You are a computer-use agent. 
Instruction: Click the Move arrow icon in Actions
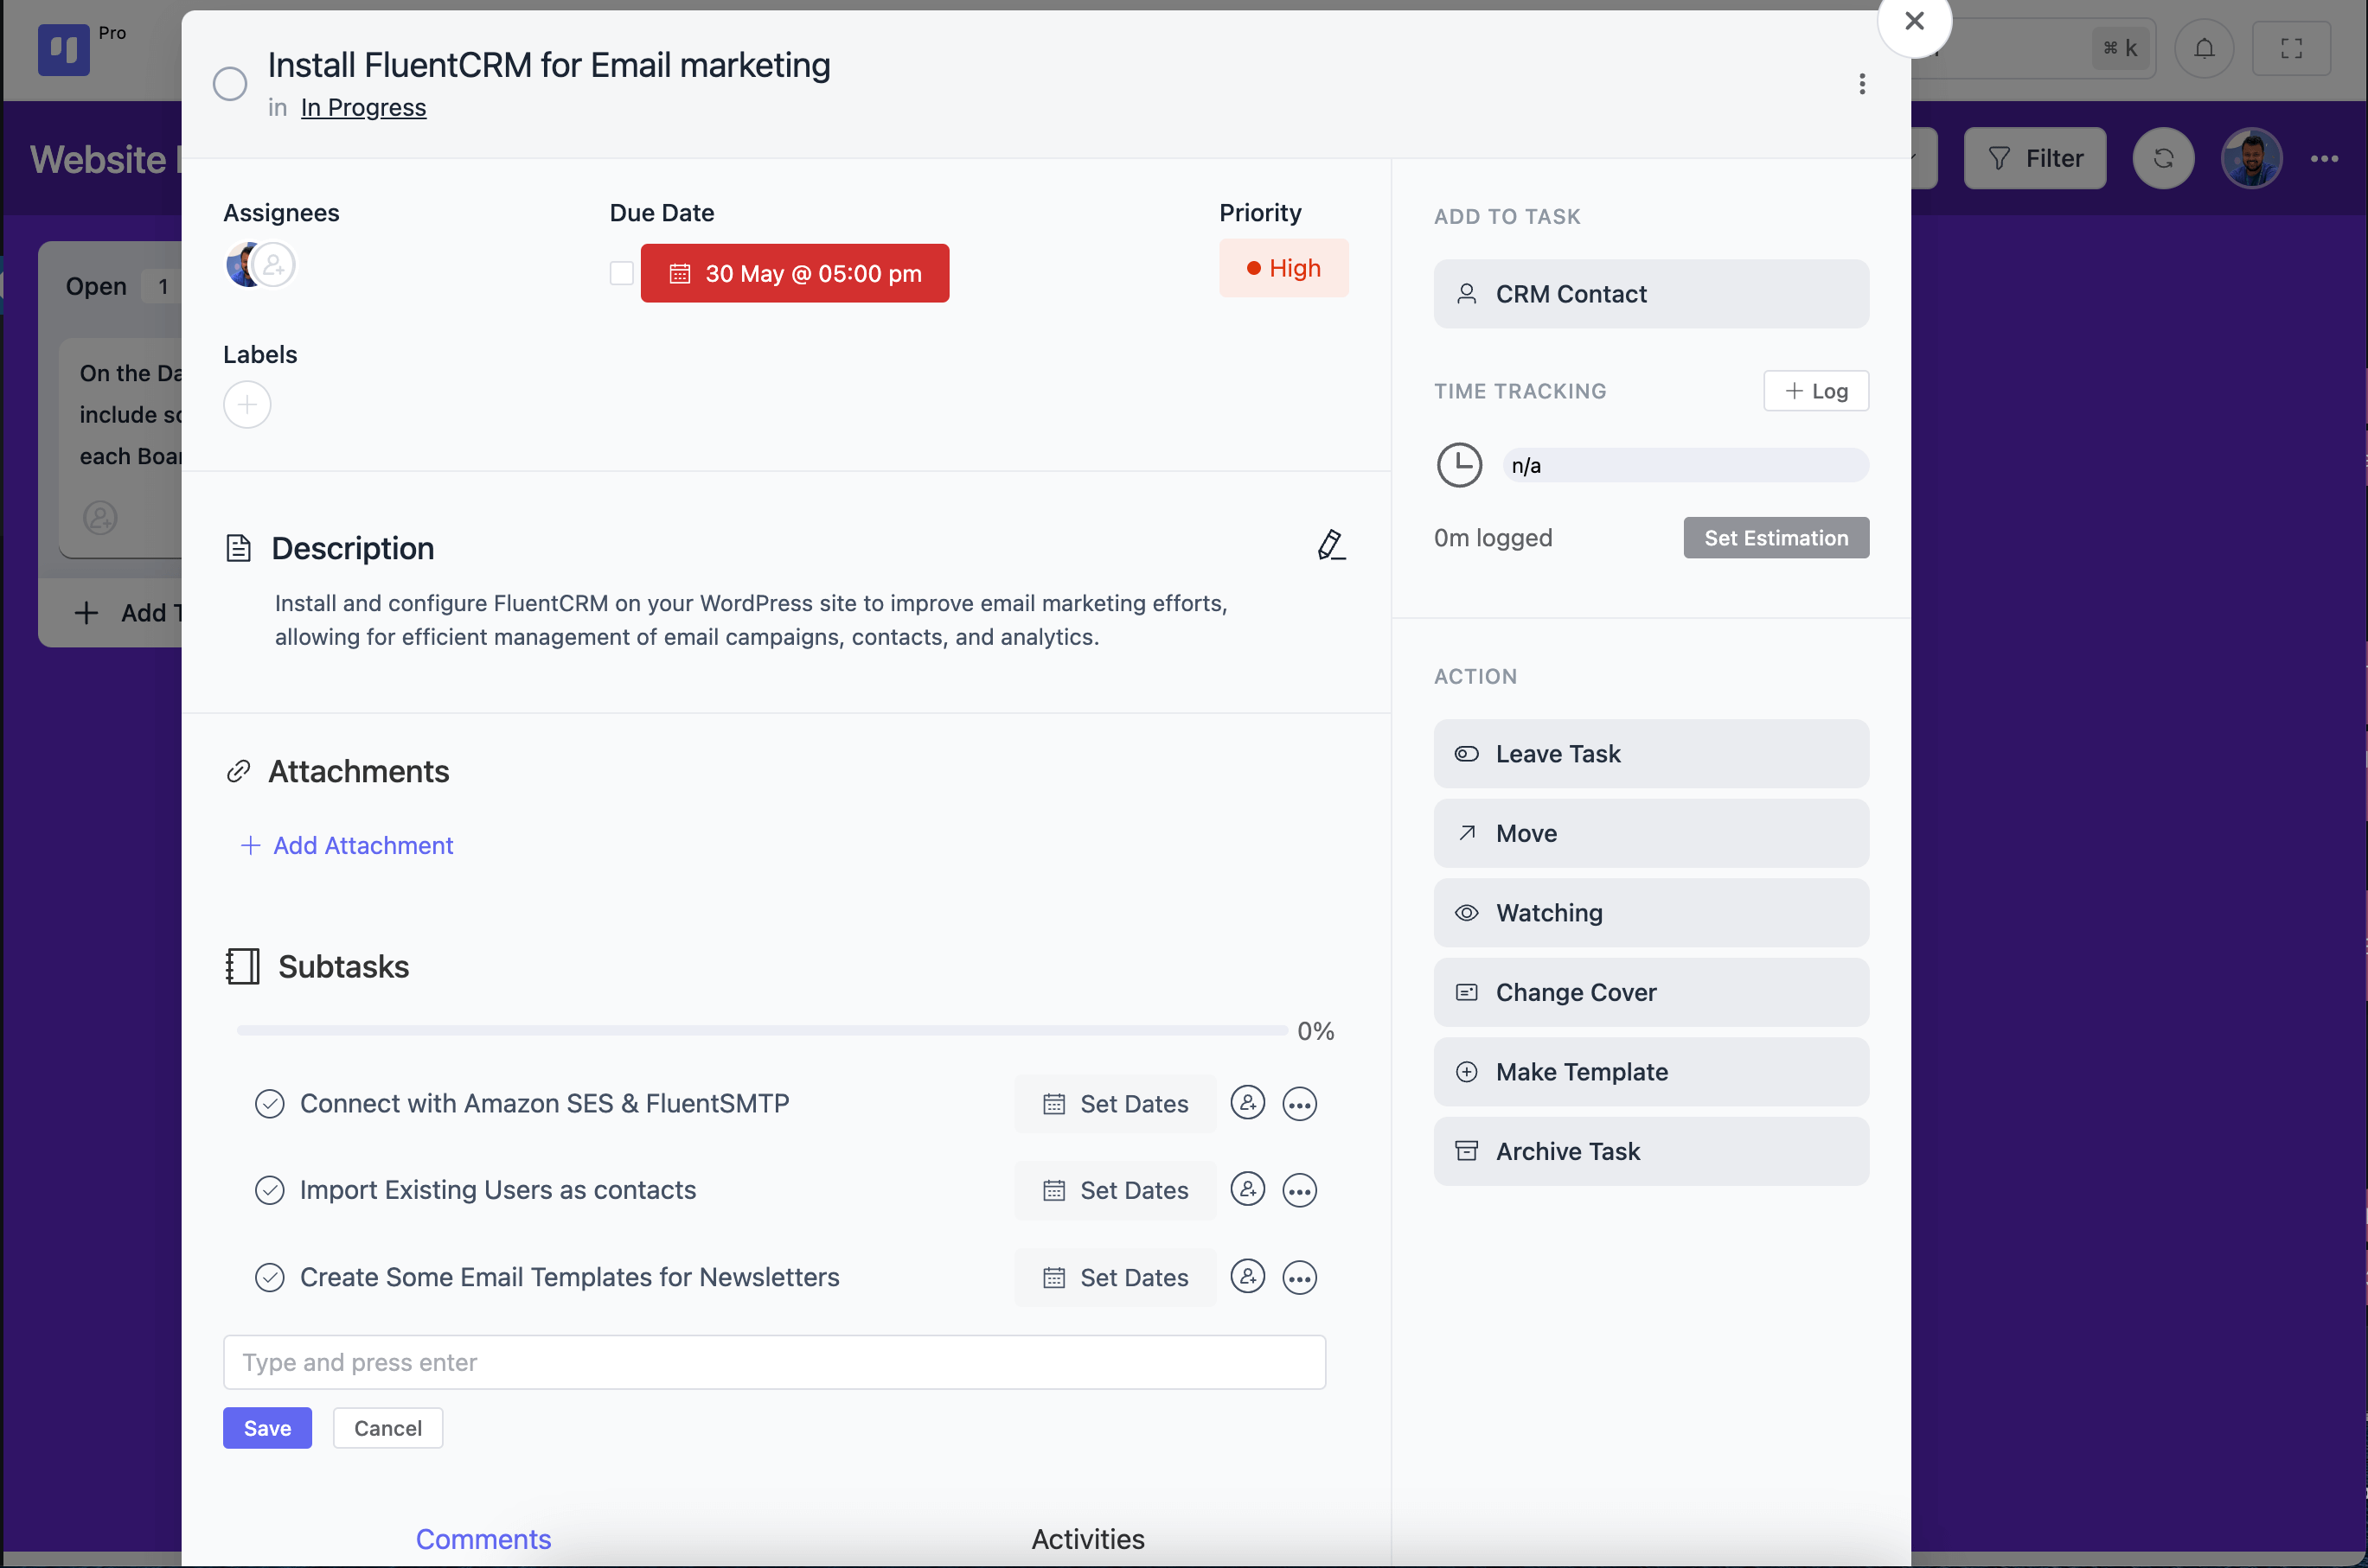(x=1469, y=833)
